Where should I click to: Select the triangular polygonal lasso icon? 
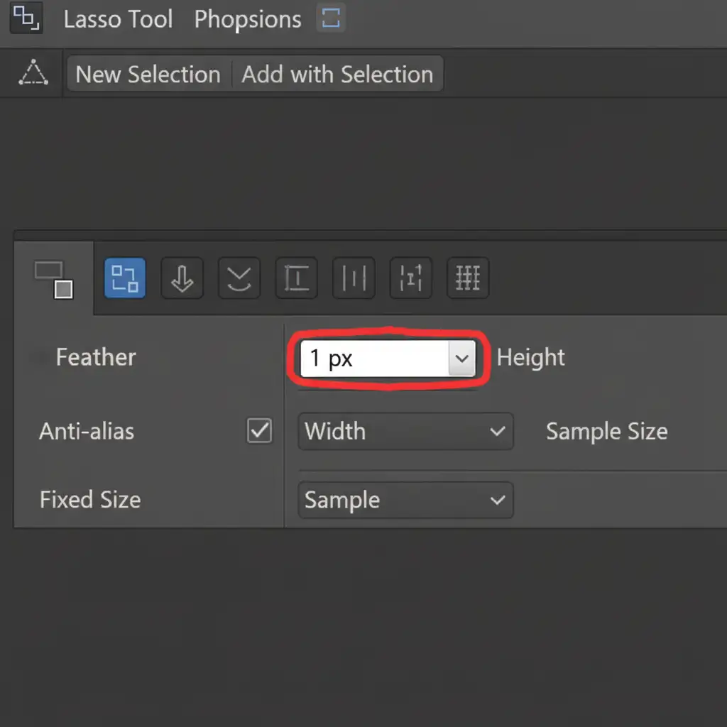pos(33,73)
